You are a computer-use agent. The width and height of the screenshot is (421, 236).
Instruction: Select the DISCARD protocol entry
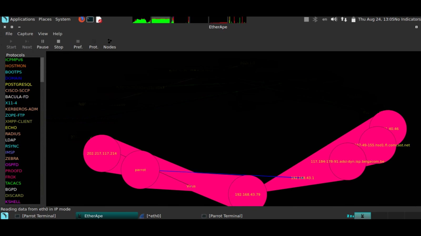click(x=14, y=195)
